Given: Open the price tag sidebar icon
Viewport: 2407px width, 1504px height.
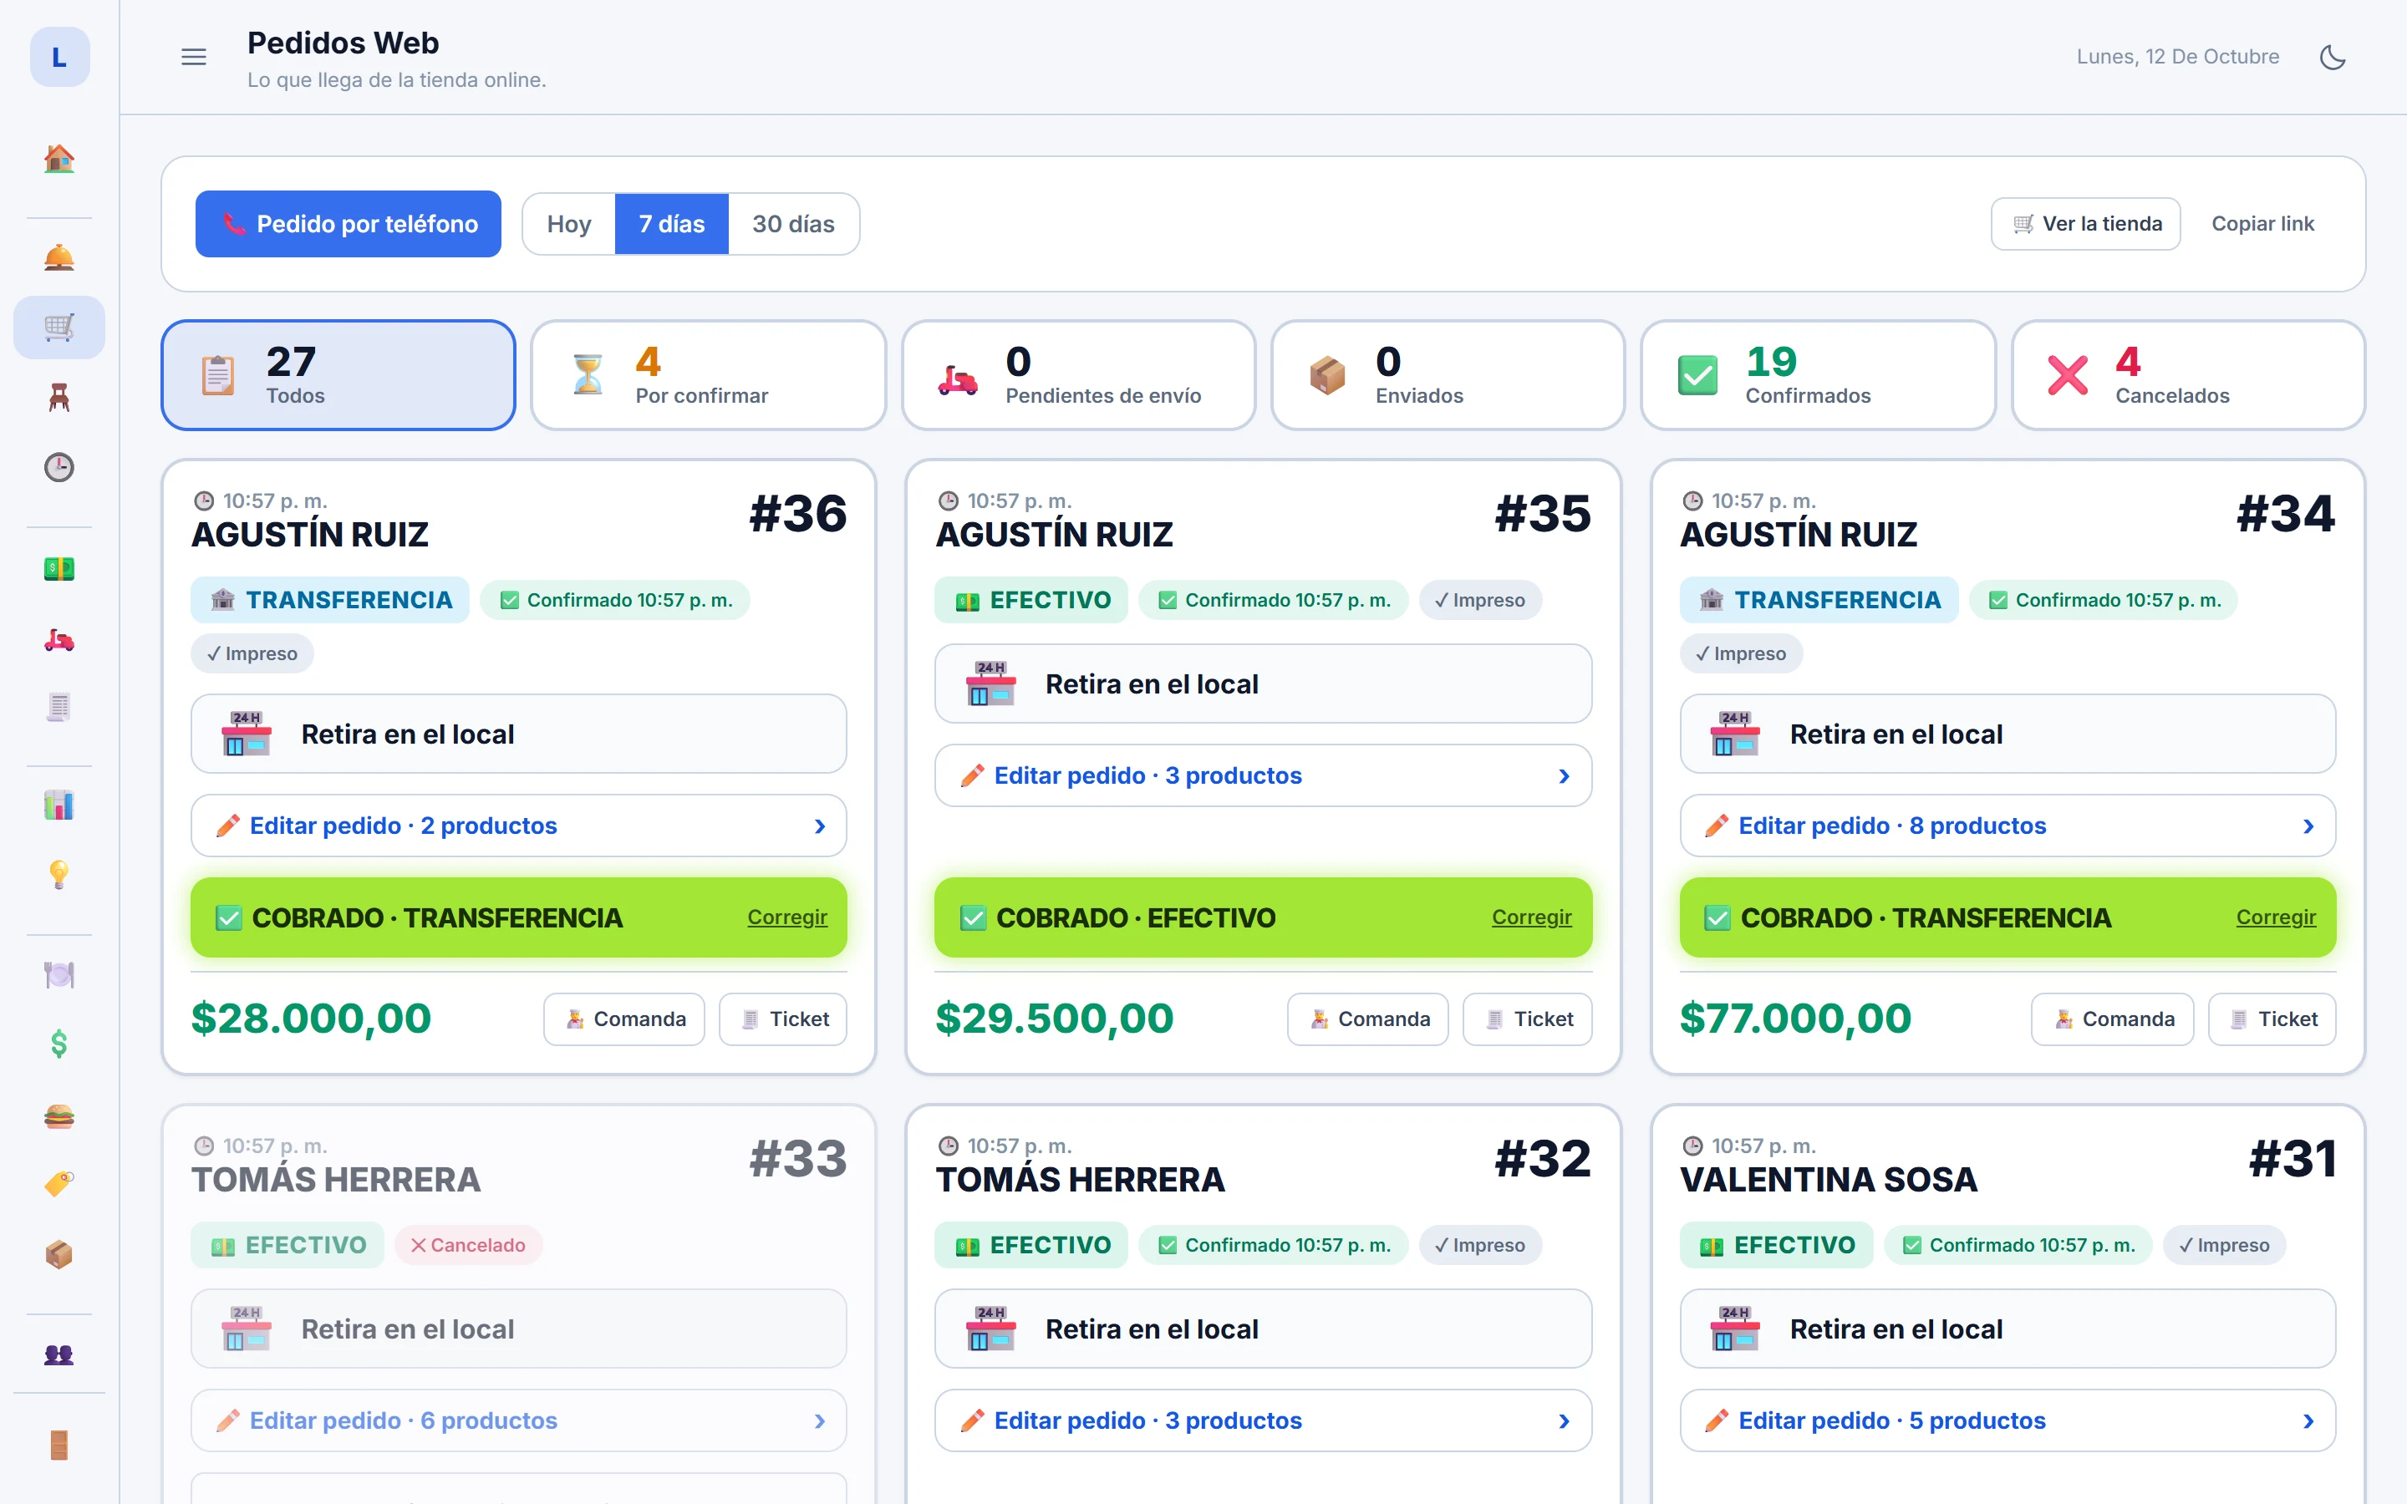Looking at the screenshot, I should (x=59, y=1185).
